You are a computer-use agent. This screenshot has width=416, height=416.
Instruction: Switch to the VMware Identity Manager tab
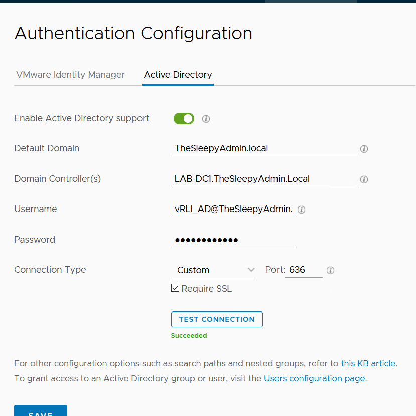(70, 75)
